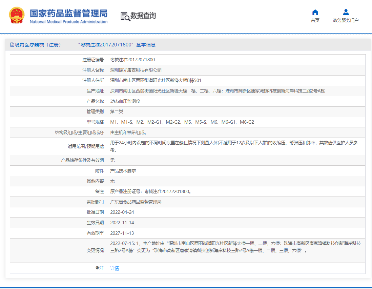This screenshot has width=372, height=289.
Task: Click the government service portal user icon
Action: 346,13
